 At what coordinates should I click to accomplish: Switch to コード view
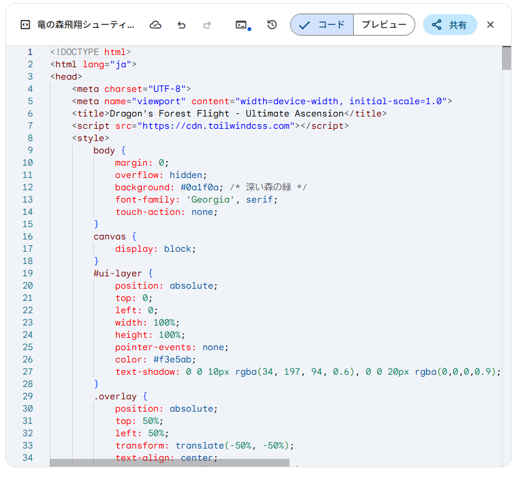pyautogui.click(x=322, y=25)
